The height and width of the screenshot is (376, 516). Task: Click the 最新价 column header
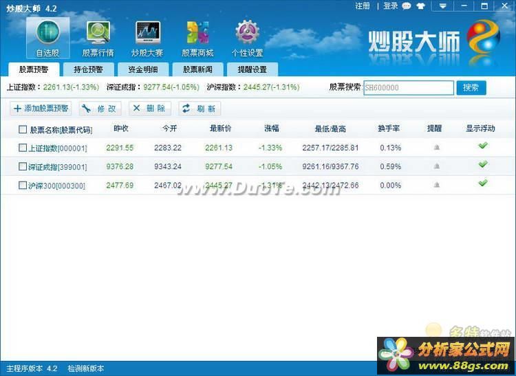(x=220, y=129)
